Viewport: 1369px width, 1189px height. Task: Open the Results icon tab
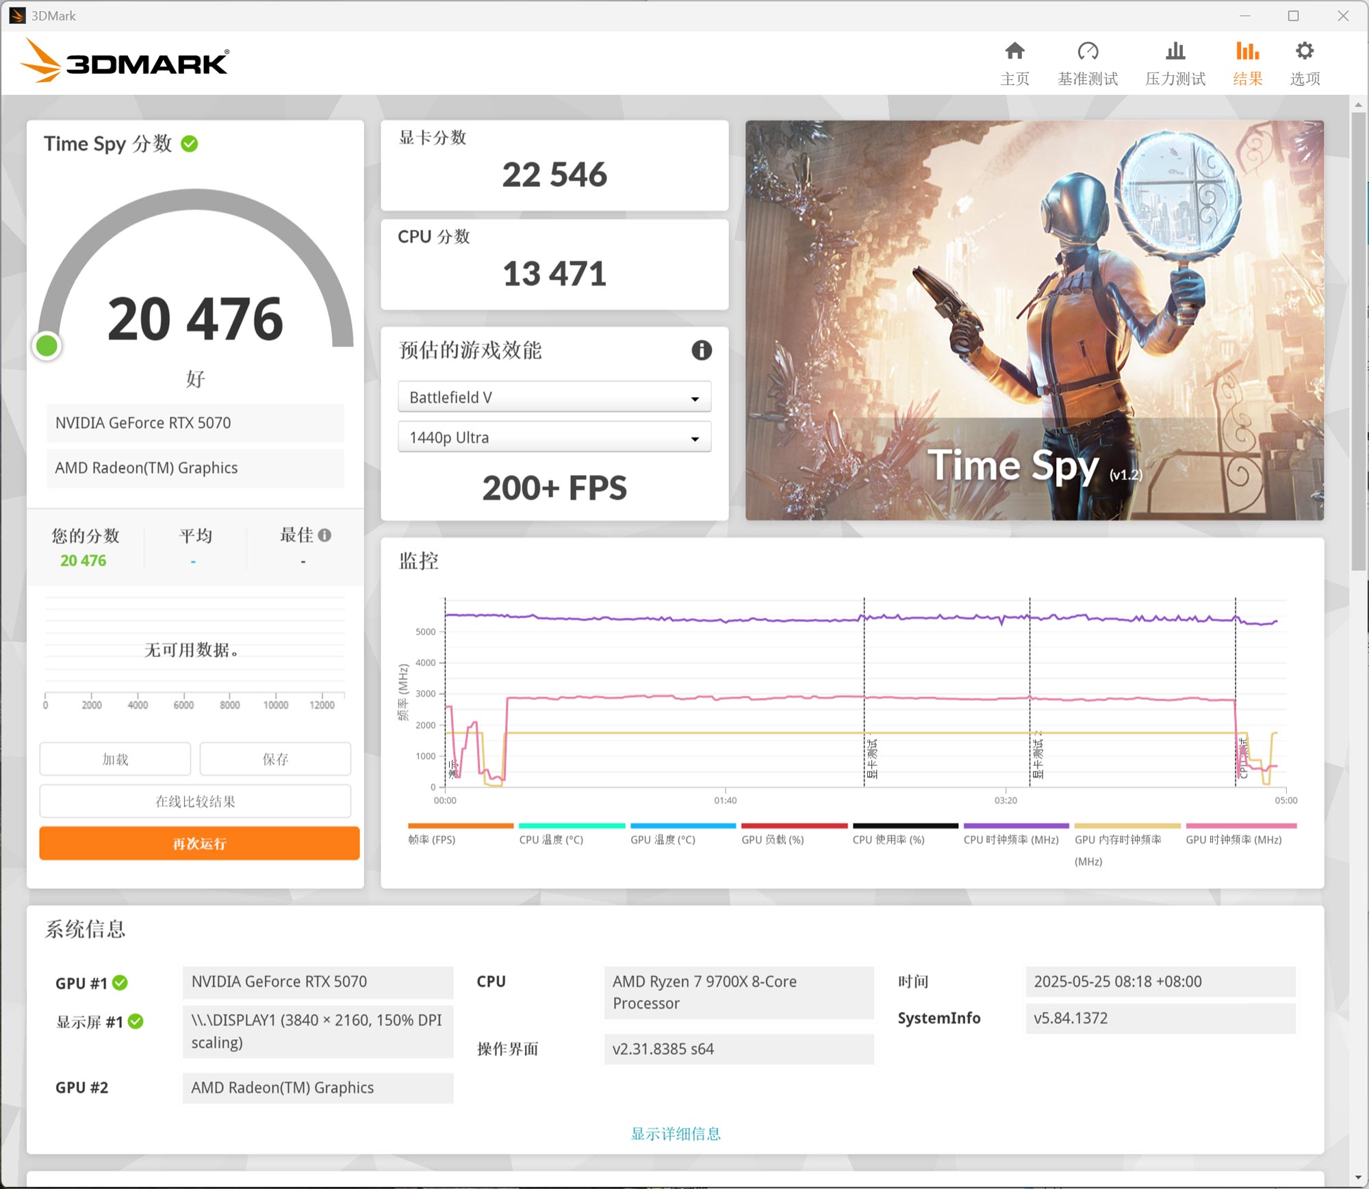click(1247, 52)
